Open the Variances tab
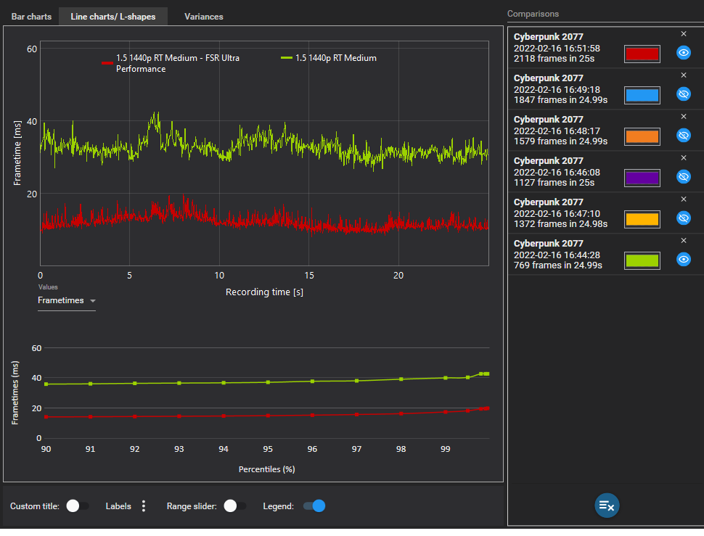 [204, 17]
